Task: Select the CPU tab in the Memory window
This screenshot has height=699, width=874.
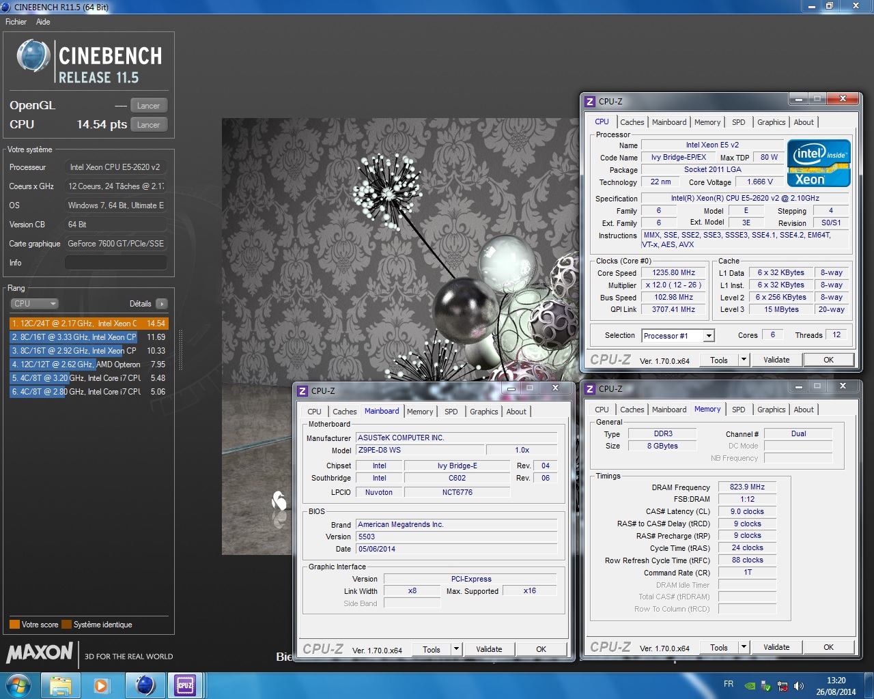Action: pyautogui.click(x=602, y=410)
